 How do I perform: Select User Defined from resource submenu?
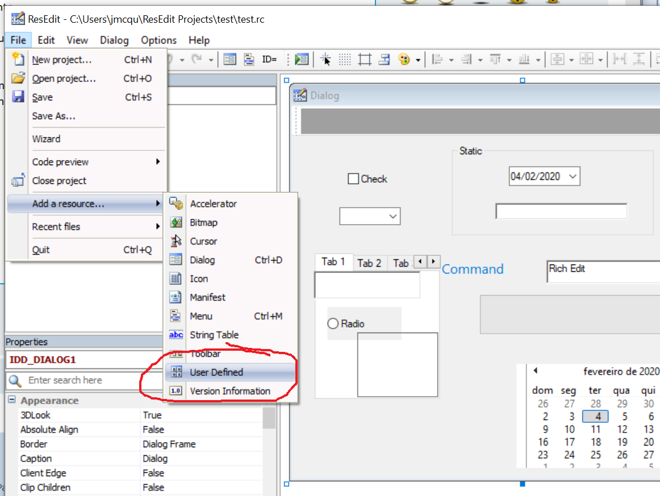(216, 372)
